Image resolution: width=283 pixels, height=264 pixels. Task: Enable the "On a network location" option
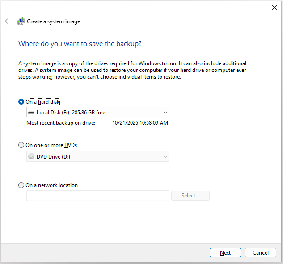21,185
